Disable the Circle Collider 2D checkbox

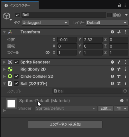(x=16, y=76)
